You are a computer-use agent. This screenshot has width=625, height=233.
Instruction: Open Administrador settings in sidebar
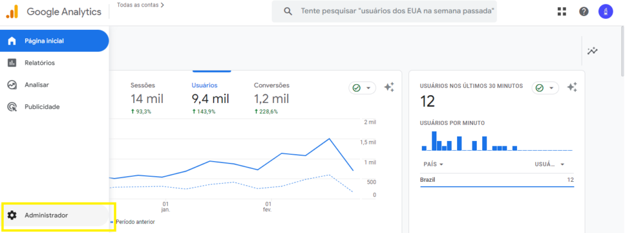click(x=54, y=215)
